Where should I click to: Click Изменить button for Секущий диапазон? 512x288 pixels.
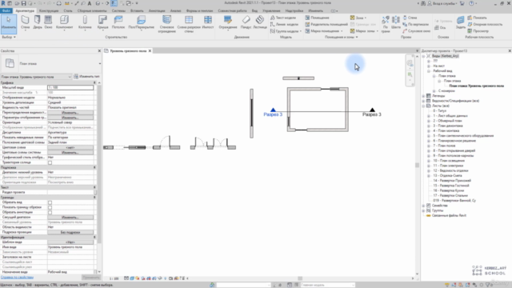pos(70,217)
